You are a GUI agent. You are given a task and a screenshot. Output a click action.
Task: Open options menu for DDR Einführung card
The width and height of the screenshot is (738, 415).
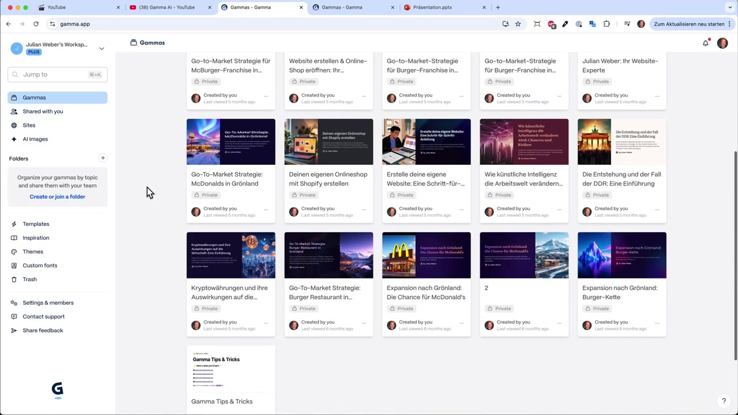[x=657, y=210]
